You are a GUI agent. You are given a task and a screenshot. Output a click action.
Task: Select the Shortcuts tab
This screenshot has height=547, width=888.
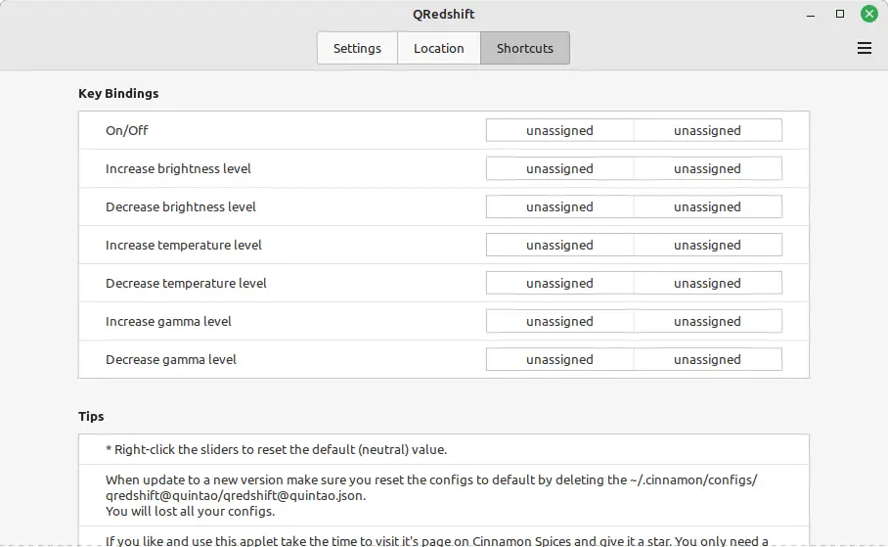click(524, 48)
